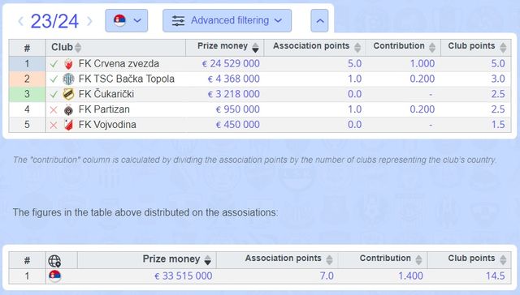The width and height of the screenshot is (520, 295).
Task: Go to the previous season arrow
Action: click(x=20, y=21)
